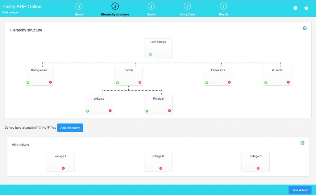The image size is (316, 195).
Task: Open the Hierarchy structure settings gear
Action: coord(305,28)
